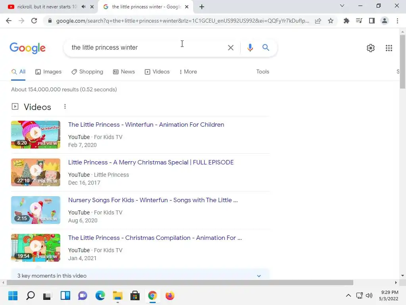Switch to News results tab

(x=124, y=71)
